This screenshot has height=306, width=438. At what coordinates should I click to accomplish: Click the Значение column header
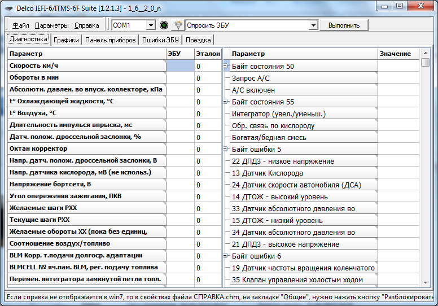pos(398,54)
